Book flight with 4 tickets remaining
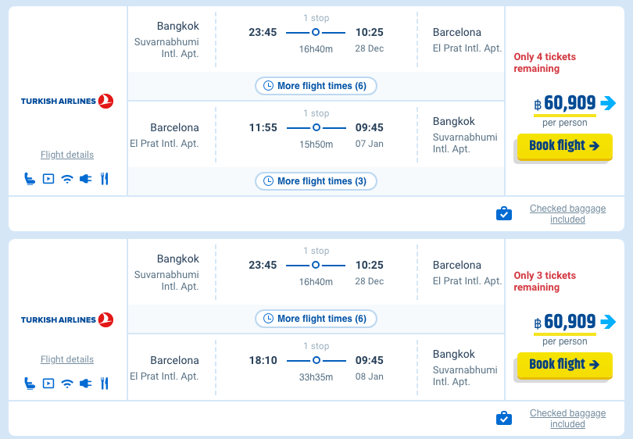Image resolution: width=633 pixels, height=439 pixels. pyautogui.click(x=564, y=146)
